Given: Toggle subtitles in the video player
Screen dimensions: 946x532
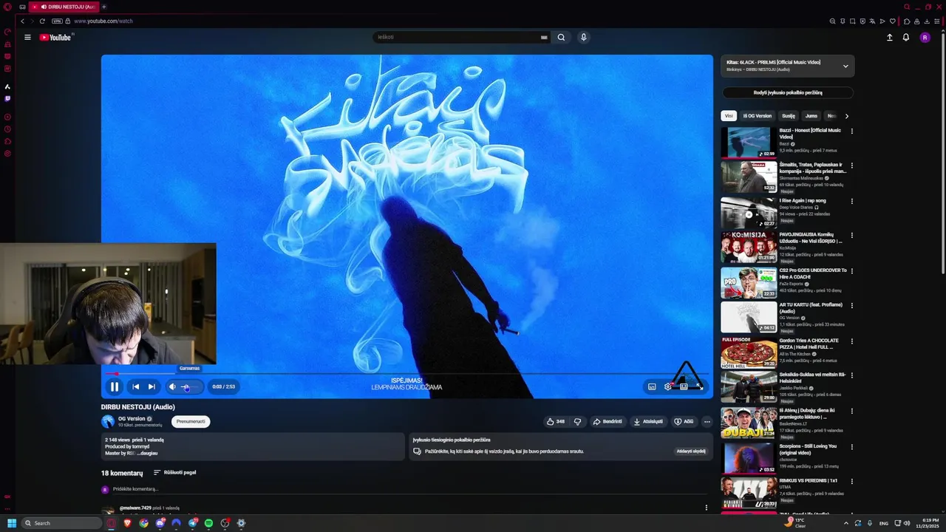Looking at the screenshot, I should 652,386.
